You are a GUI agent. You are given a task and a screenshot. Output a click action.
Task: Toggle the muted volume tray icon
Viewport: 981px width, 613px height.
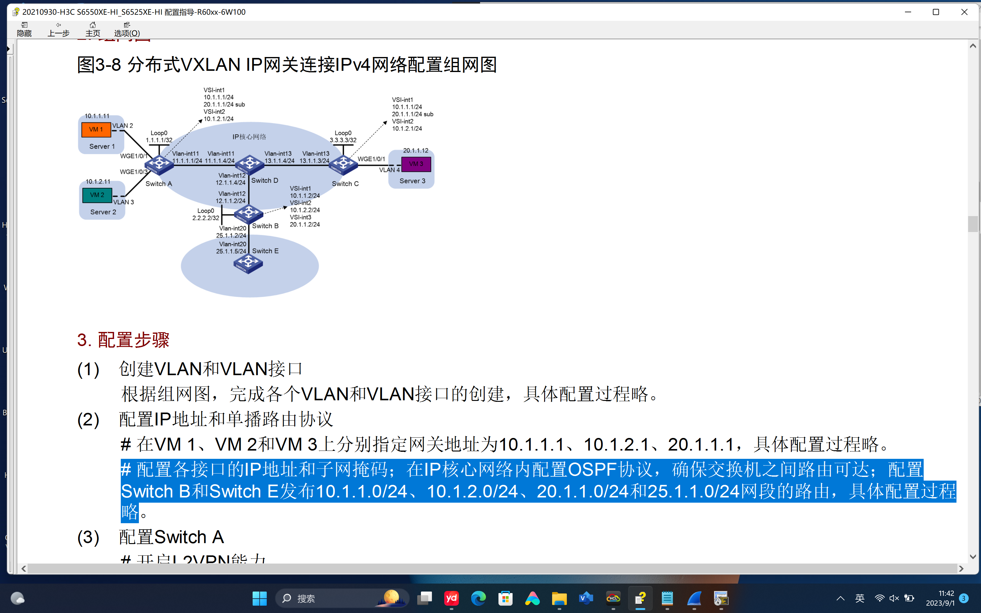[894, 598]
